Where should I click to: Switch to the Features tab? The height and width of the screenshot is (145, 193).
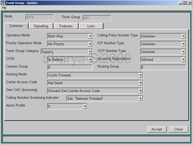tap(66, 26)
